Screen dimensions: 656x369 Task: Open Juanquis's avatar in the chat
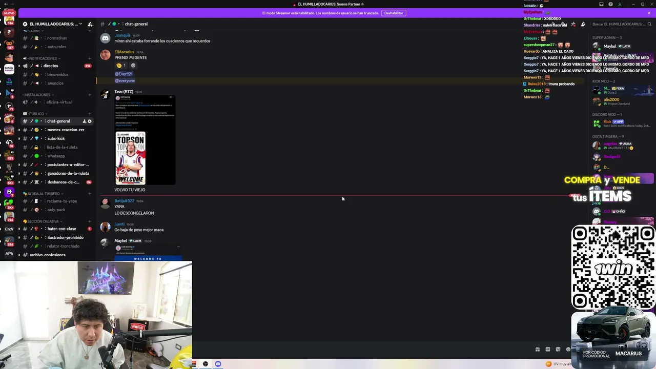tap(105, 38)
